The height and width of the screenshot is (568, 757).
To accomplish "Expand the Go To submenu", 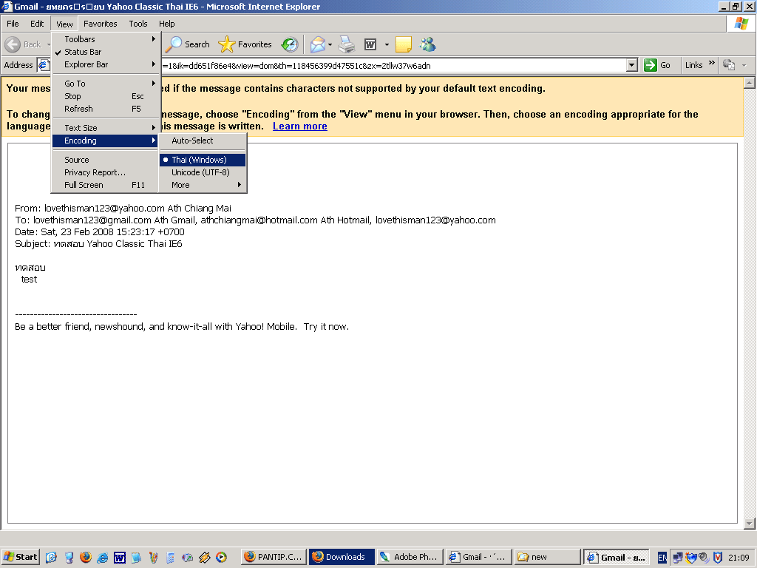I will point(105,84).
